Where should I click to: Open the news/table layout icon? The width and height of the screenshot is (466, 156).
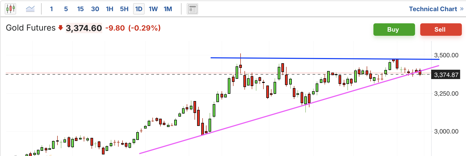tap(192, 9)
